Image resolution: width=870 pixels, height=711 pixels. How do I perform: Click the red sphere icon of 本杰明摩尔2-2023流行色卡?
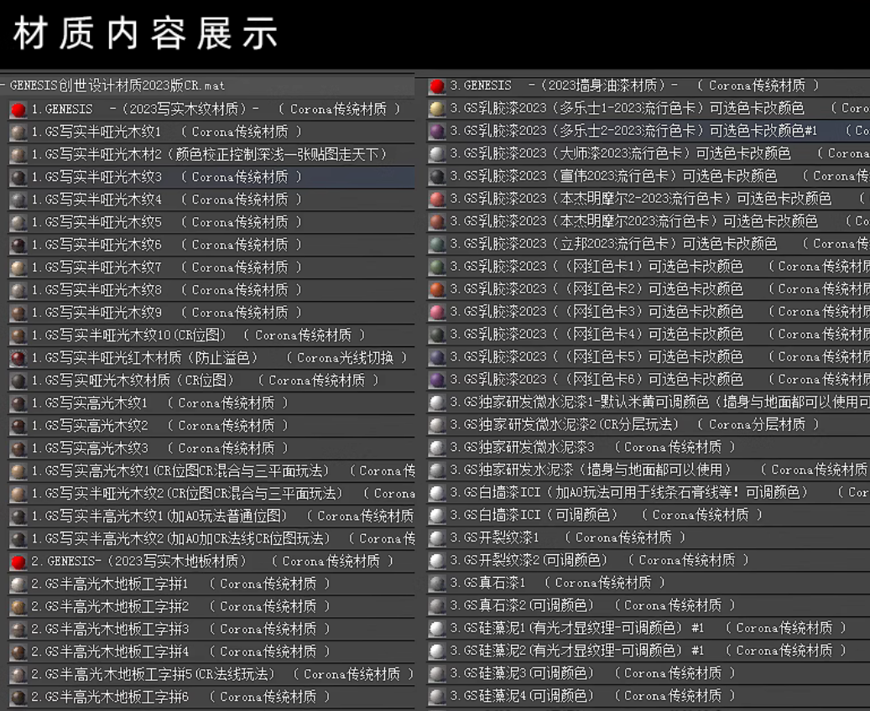tap(437, 199)
